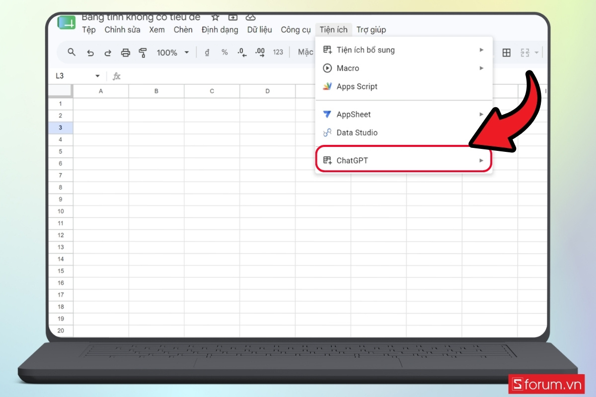
Task: Undo the last action
Action: [x=90, y=53]
